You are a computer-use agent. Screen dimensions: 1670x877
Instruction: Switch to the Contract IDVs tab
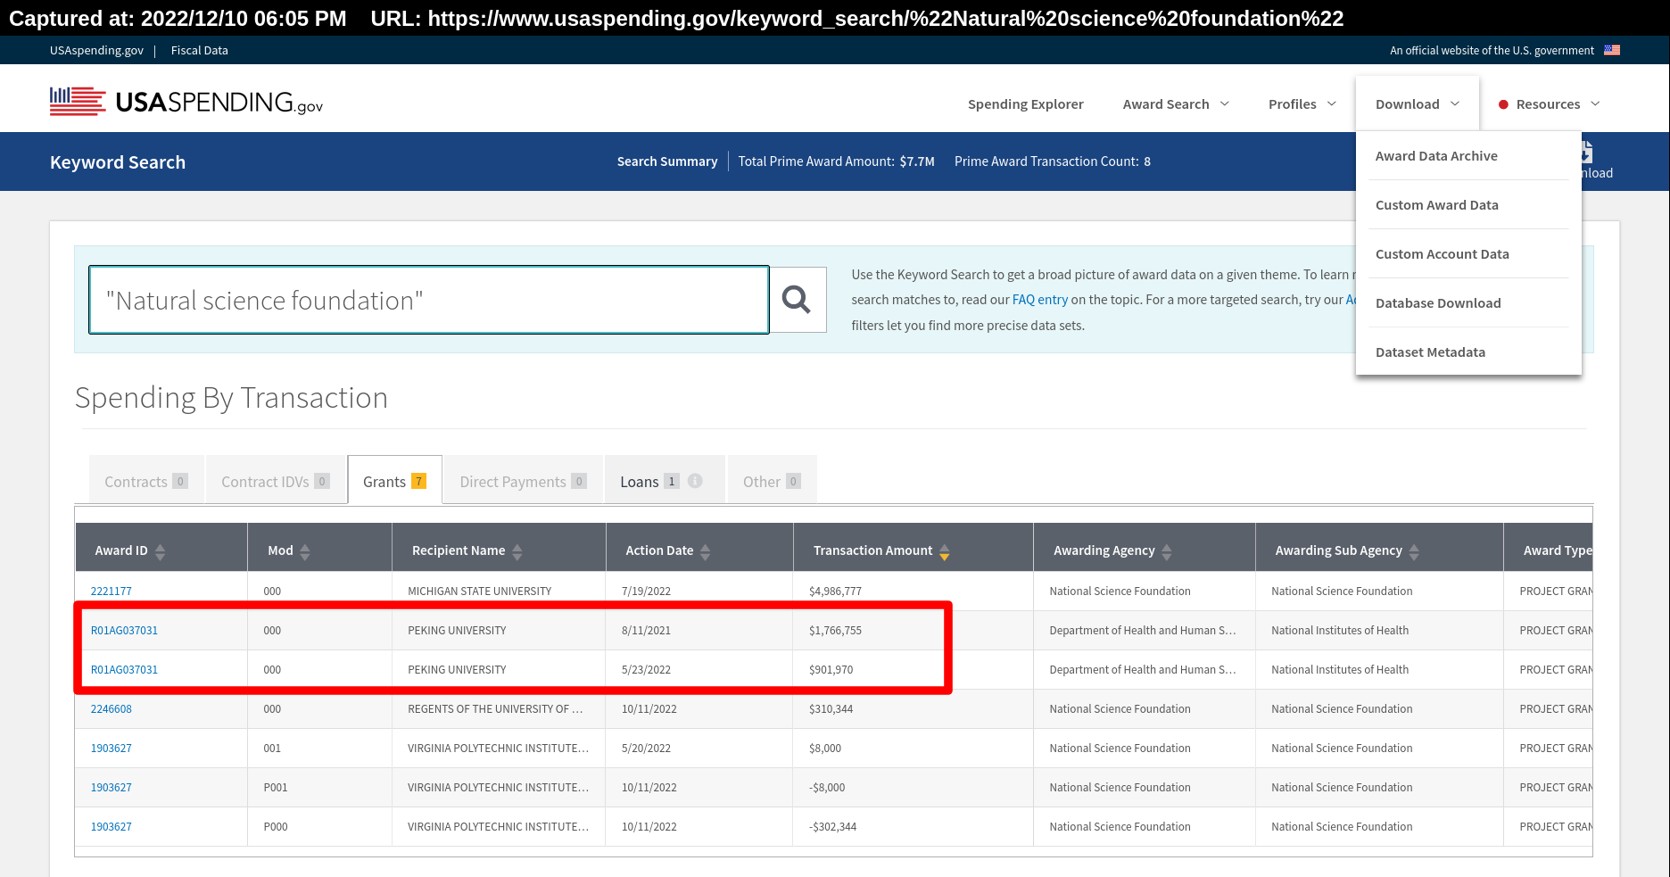click(276, 481)
